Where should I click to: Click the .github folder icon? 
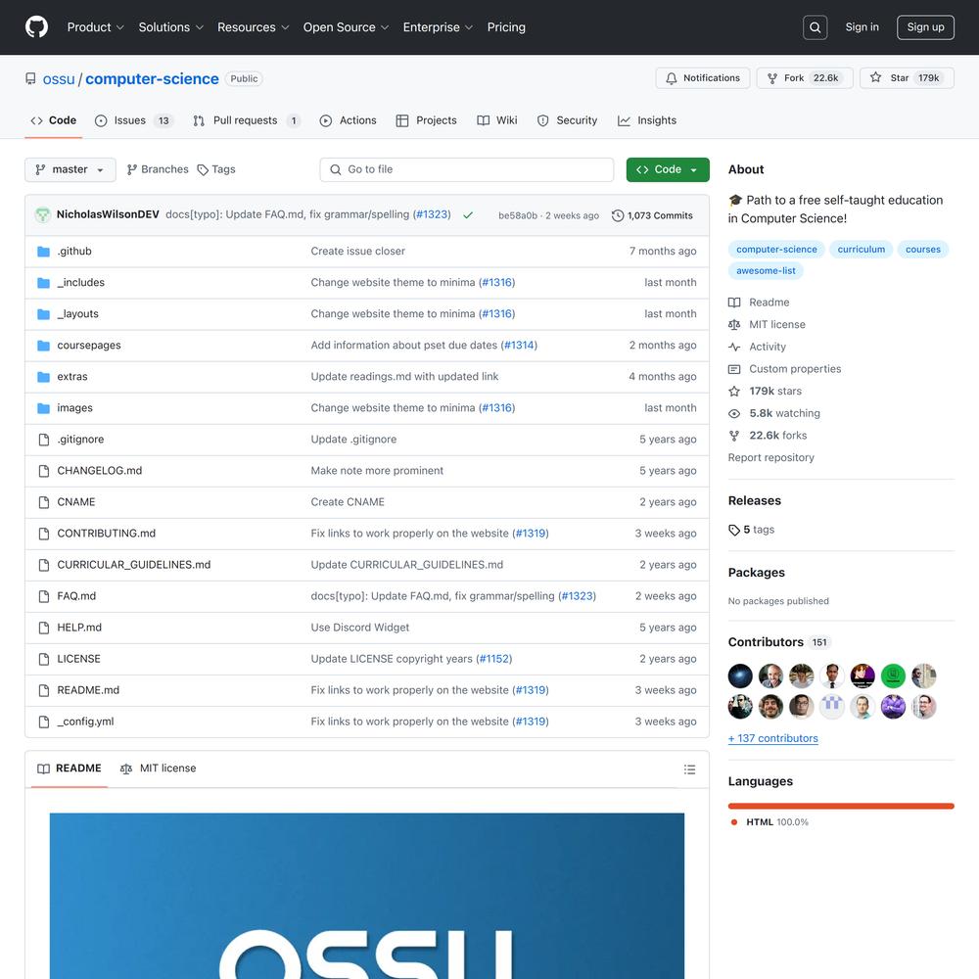click(x=43, y=252)
